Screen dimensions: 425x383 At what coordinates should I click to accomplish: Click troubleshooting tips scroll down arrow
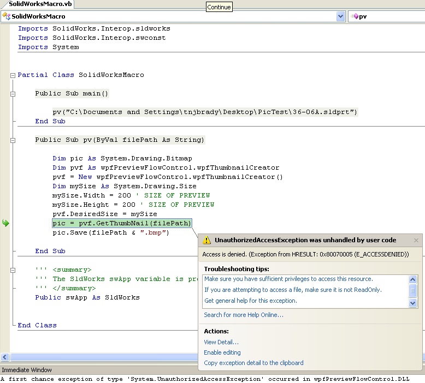click(413, 303)
